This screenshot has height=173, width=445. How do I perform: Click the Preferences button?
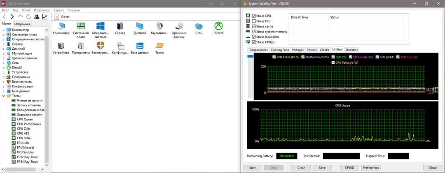tap(371, 168)
